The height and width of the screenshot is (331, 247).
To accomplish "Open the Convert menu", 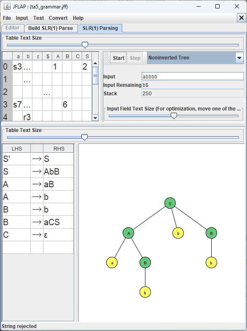I will pos(58,18).
